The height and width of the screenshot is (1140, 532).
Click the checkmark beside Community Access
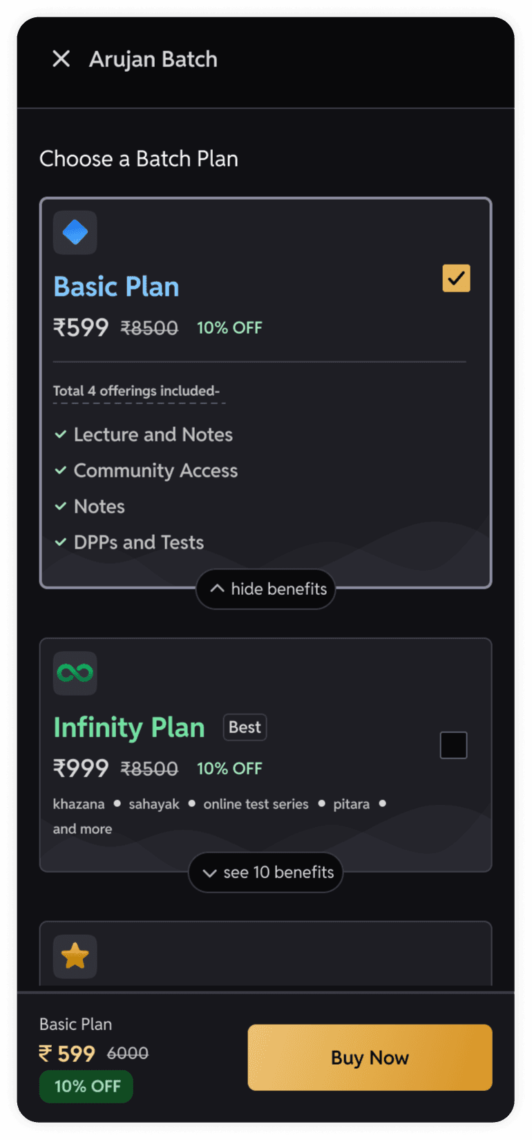61,471
